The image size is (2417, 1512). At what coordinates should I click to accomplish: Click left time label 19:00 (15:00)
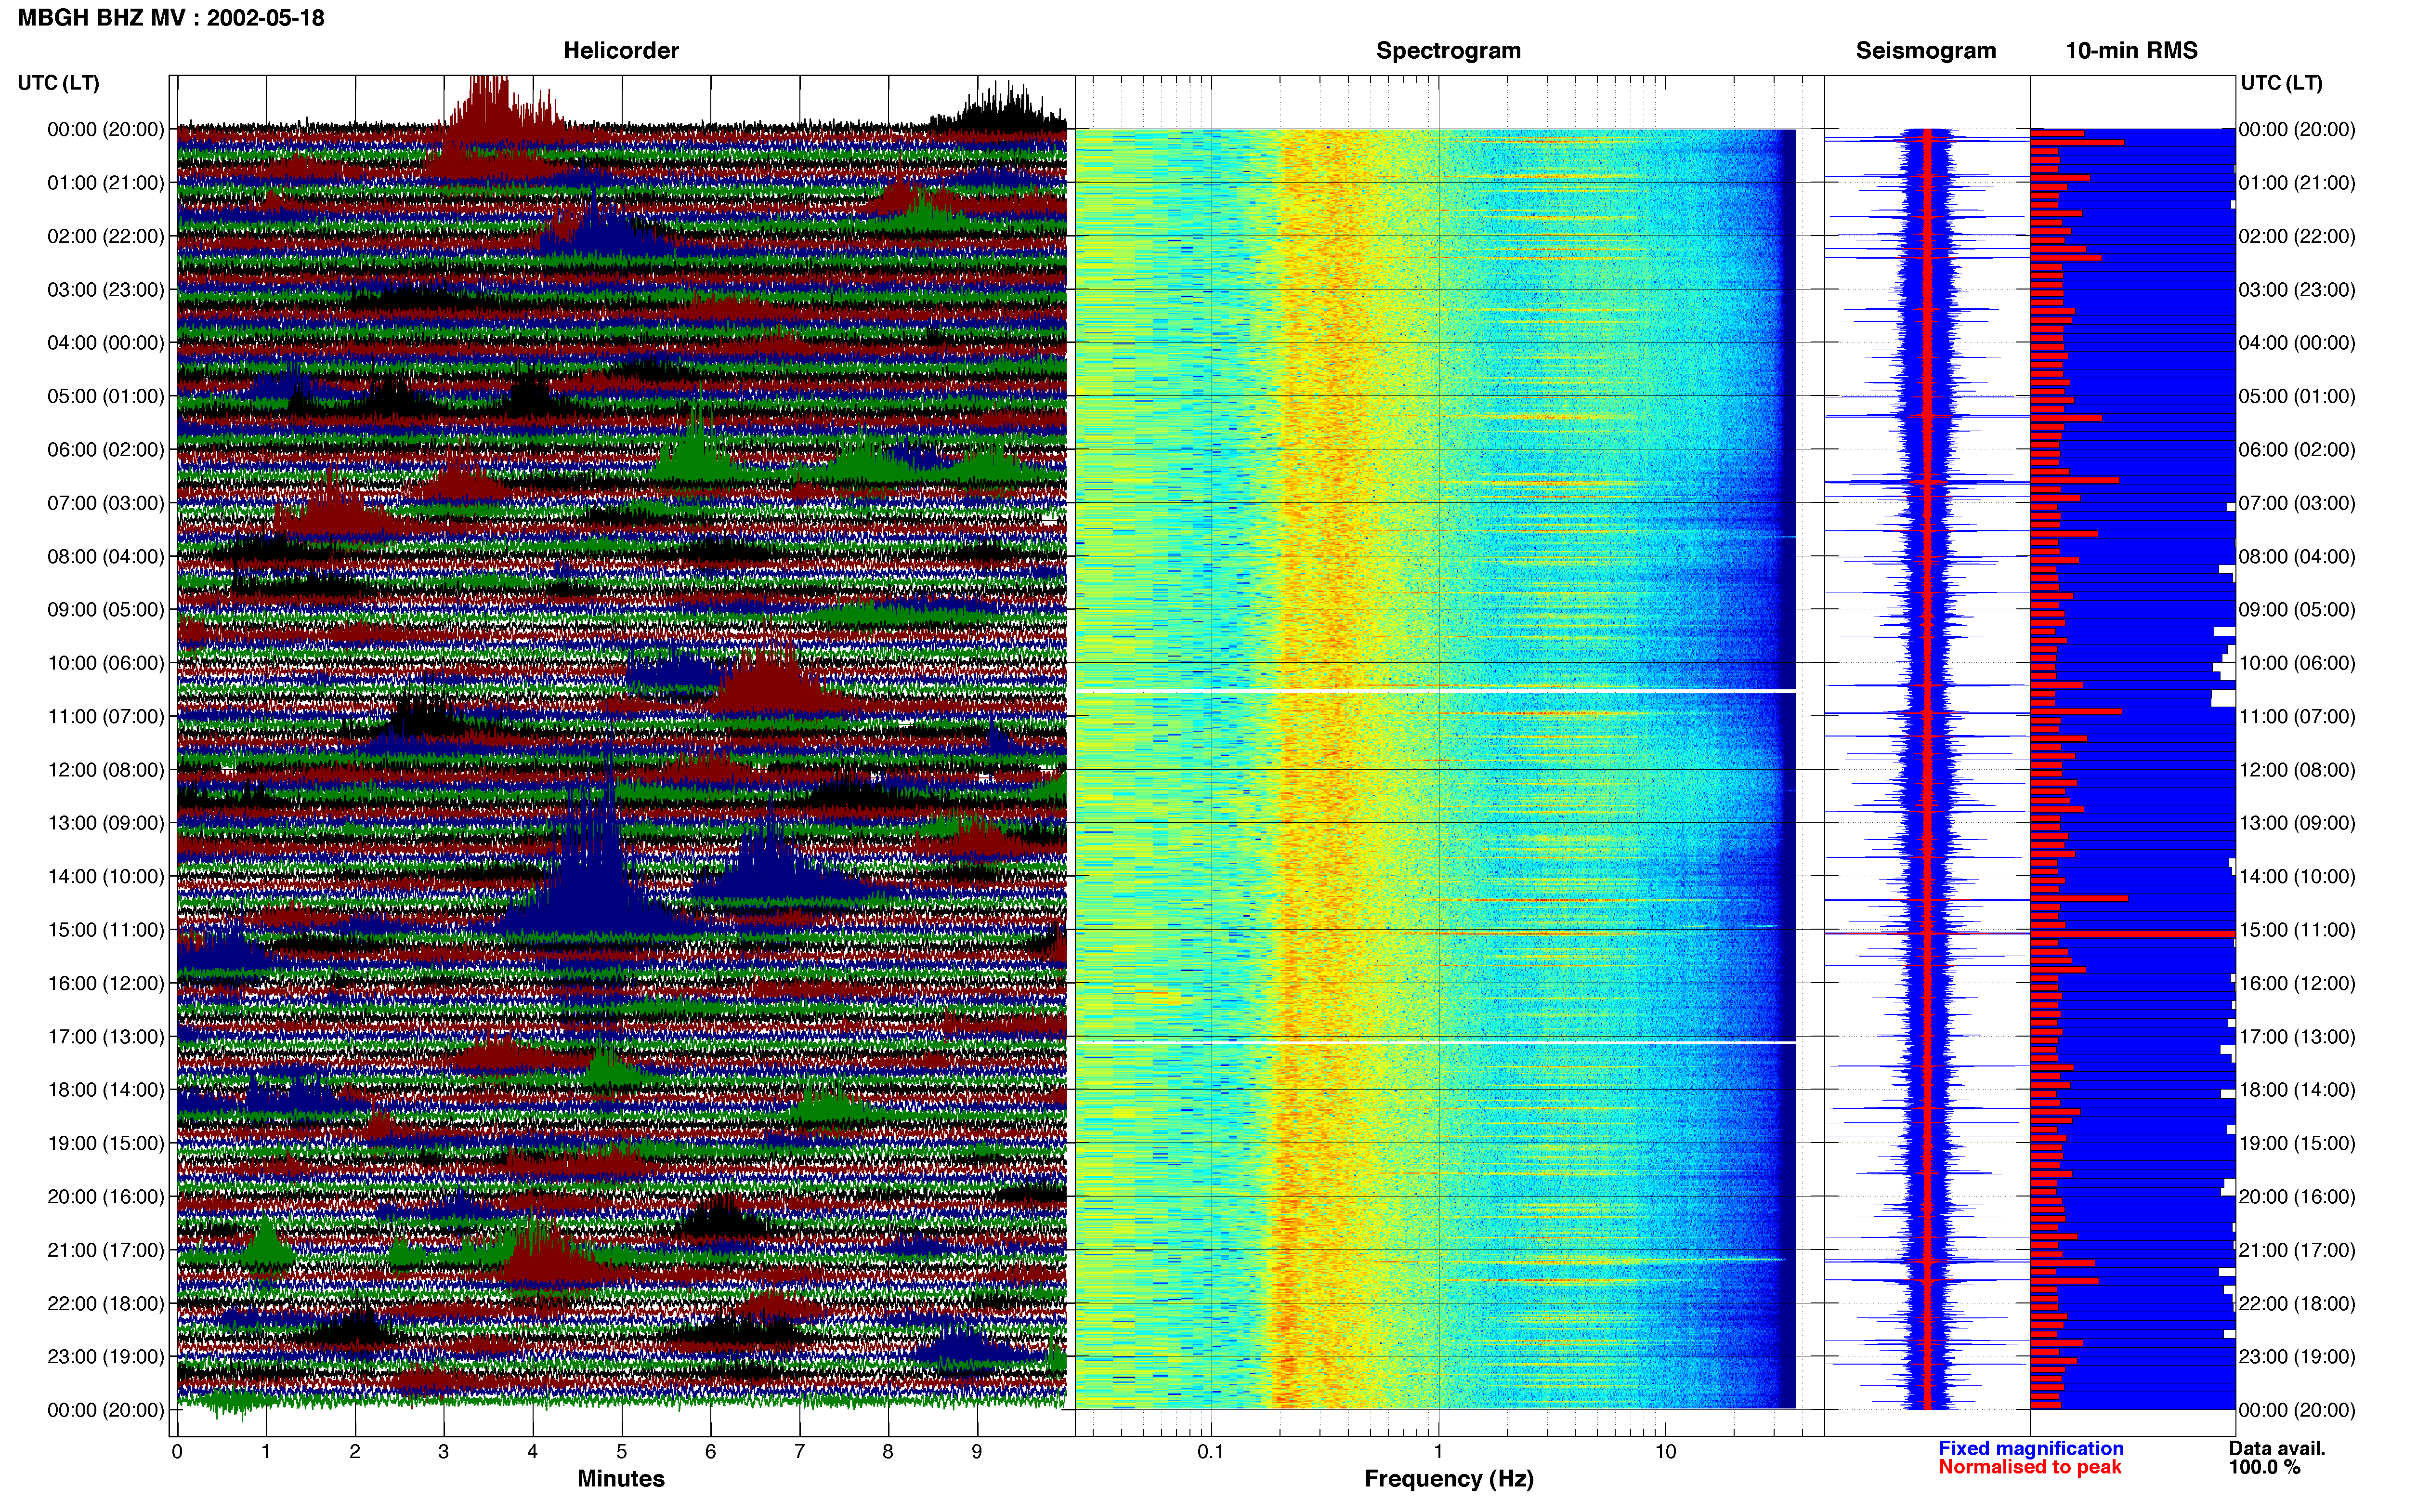click(106, 1143)
